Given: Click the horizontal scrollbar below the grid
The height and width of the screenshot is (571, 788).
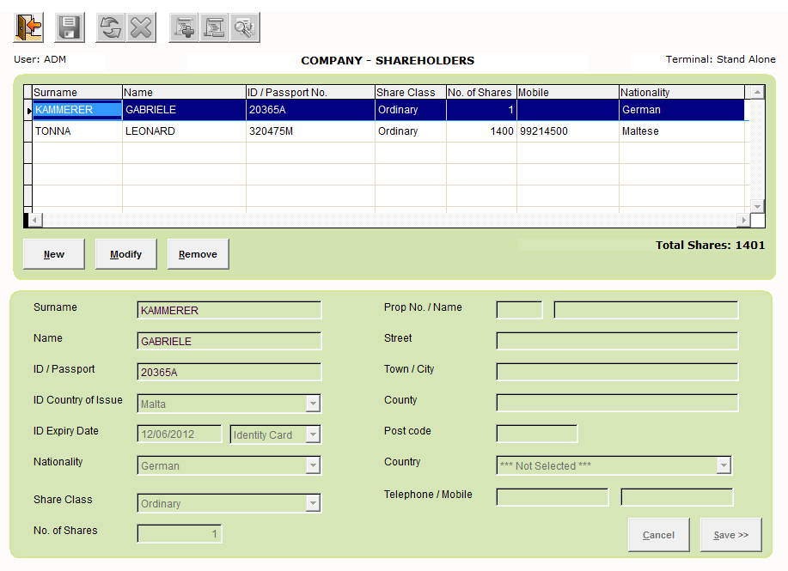Looking at the screenshot, I should point(387,220).
